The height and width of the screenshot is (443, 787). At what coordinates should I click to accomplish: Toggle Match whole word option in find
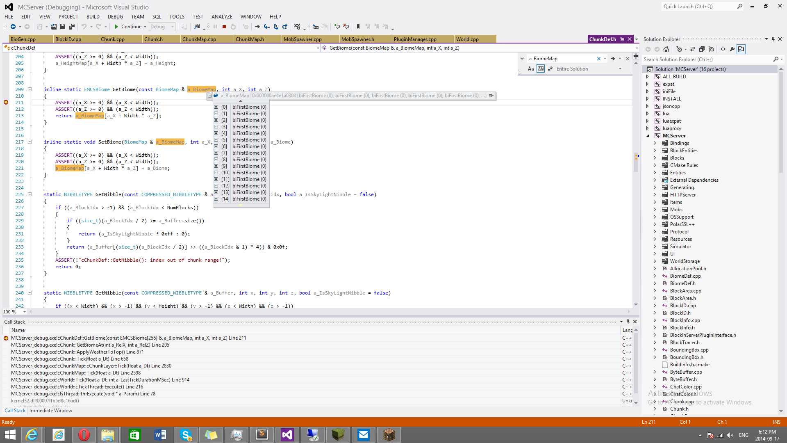[x=541, y=69]
